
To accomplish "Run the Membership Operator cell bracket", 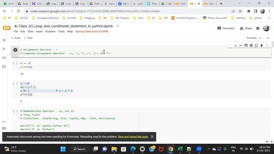I will point(15,111).
